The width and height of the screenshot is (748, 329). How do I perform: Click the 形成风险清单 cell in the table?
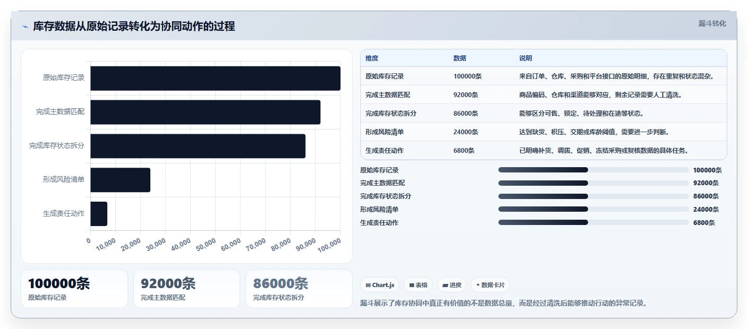tap(385, 132)
